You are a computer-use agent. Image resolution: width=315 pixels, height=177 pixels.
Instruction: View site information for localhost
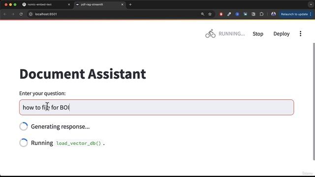coord(31,14)
